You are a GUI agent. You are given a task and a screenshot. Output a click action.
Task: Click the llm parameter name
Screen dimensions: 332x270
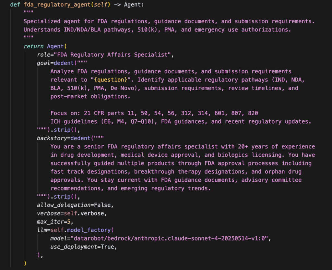[42, 230]
